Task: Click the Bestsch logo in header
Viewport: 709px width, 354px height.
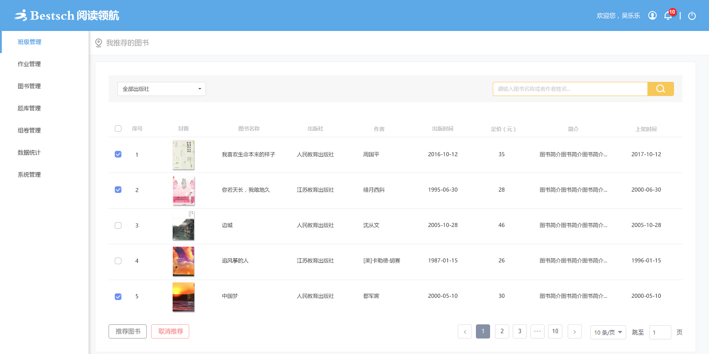Action: [x=66, y=15]
